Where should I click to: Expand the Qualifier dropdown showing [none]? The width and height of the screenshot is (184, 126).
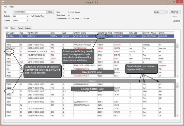[x=21, y=20]
